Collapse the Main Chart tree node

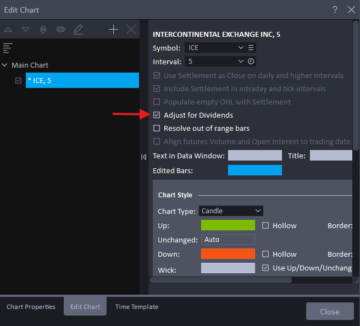[5, 65]
